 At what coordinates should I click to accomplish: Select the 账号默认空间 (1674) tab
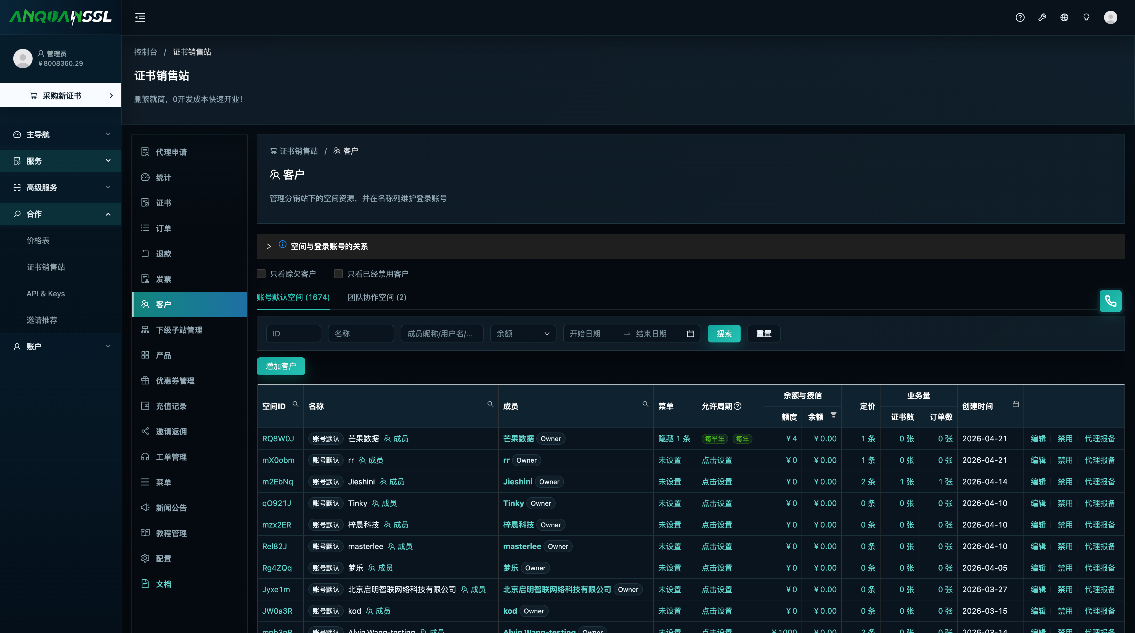(x=293, y=297)
